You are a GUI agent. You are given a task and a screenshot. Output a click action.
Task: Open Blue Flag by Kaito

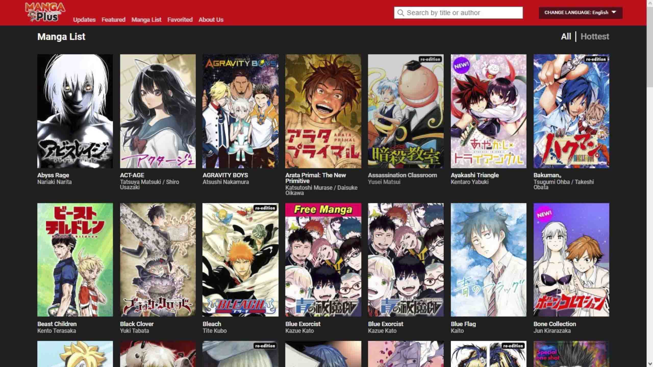coord(463,324)
